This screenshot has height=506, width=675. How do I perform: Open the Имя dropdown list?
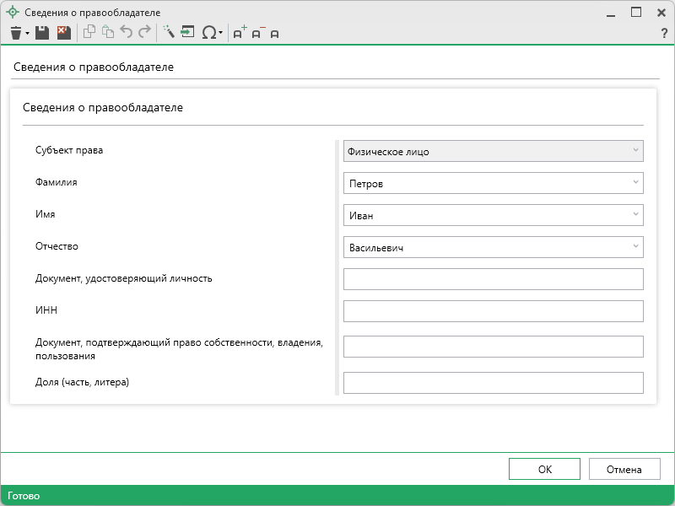pos(634,215)
